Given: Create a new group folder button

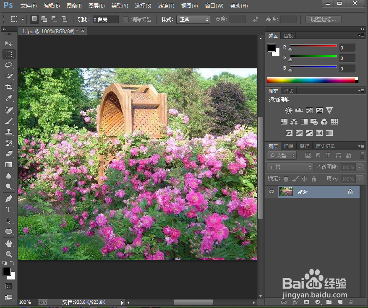Looking at the screenshot, I should (x=329, y=302).
